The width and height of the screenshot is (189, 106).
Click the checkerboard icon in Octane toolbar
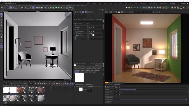[181, 8]
